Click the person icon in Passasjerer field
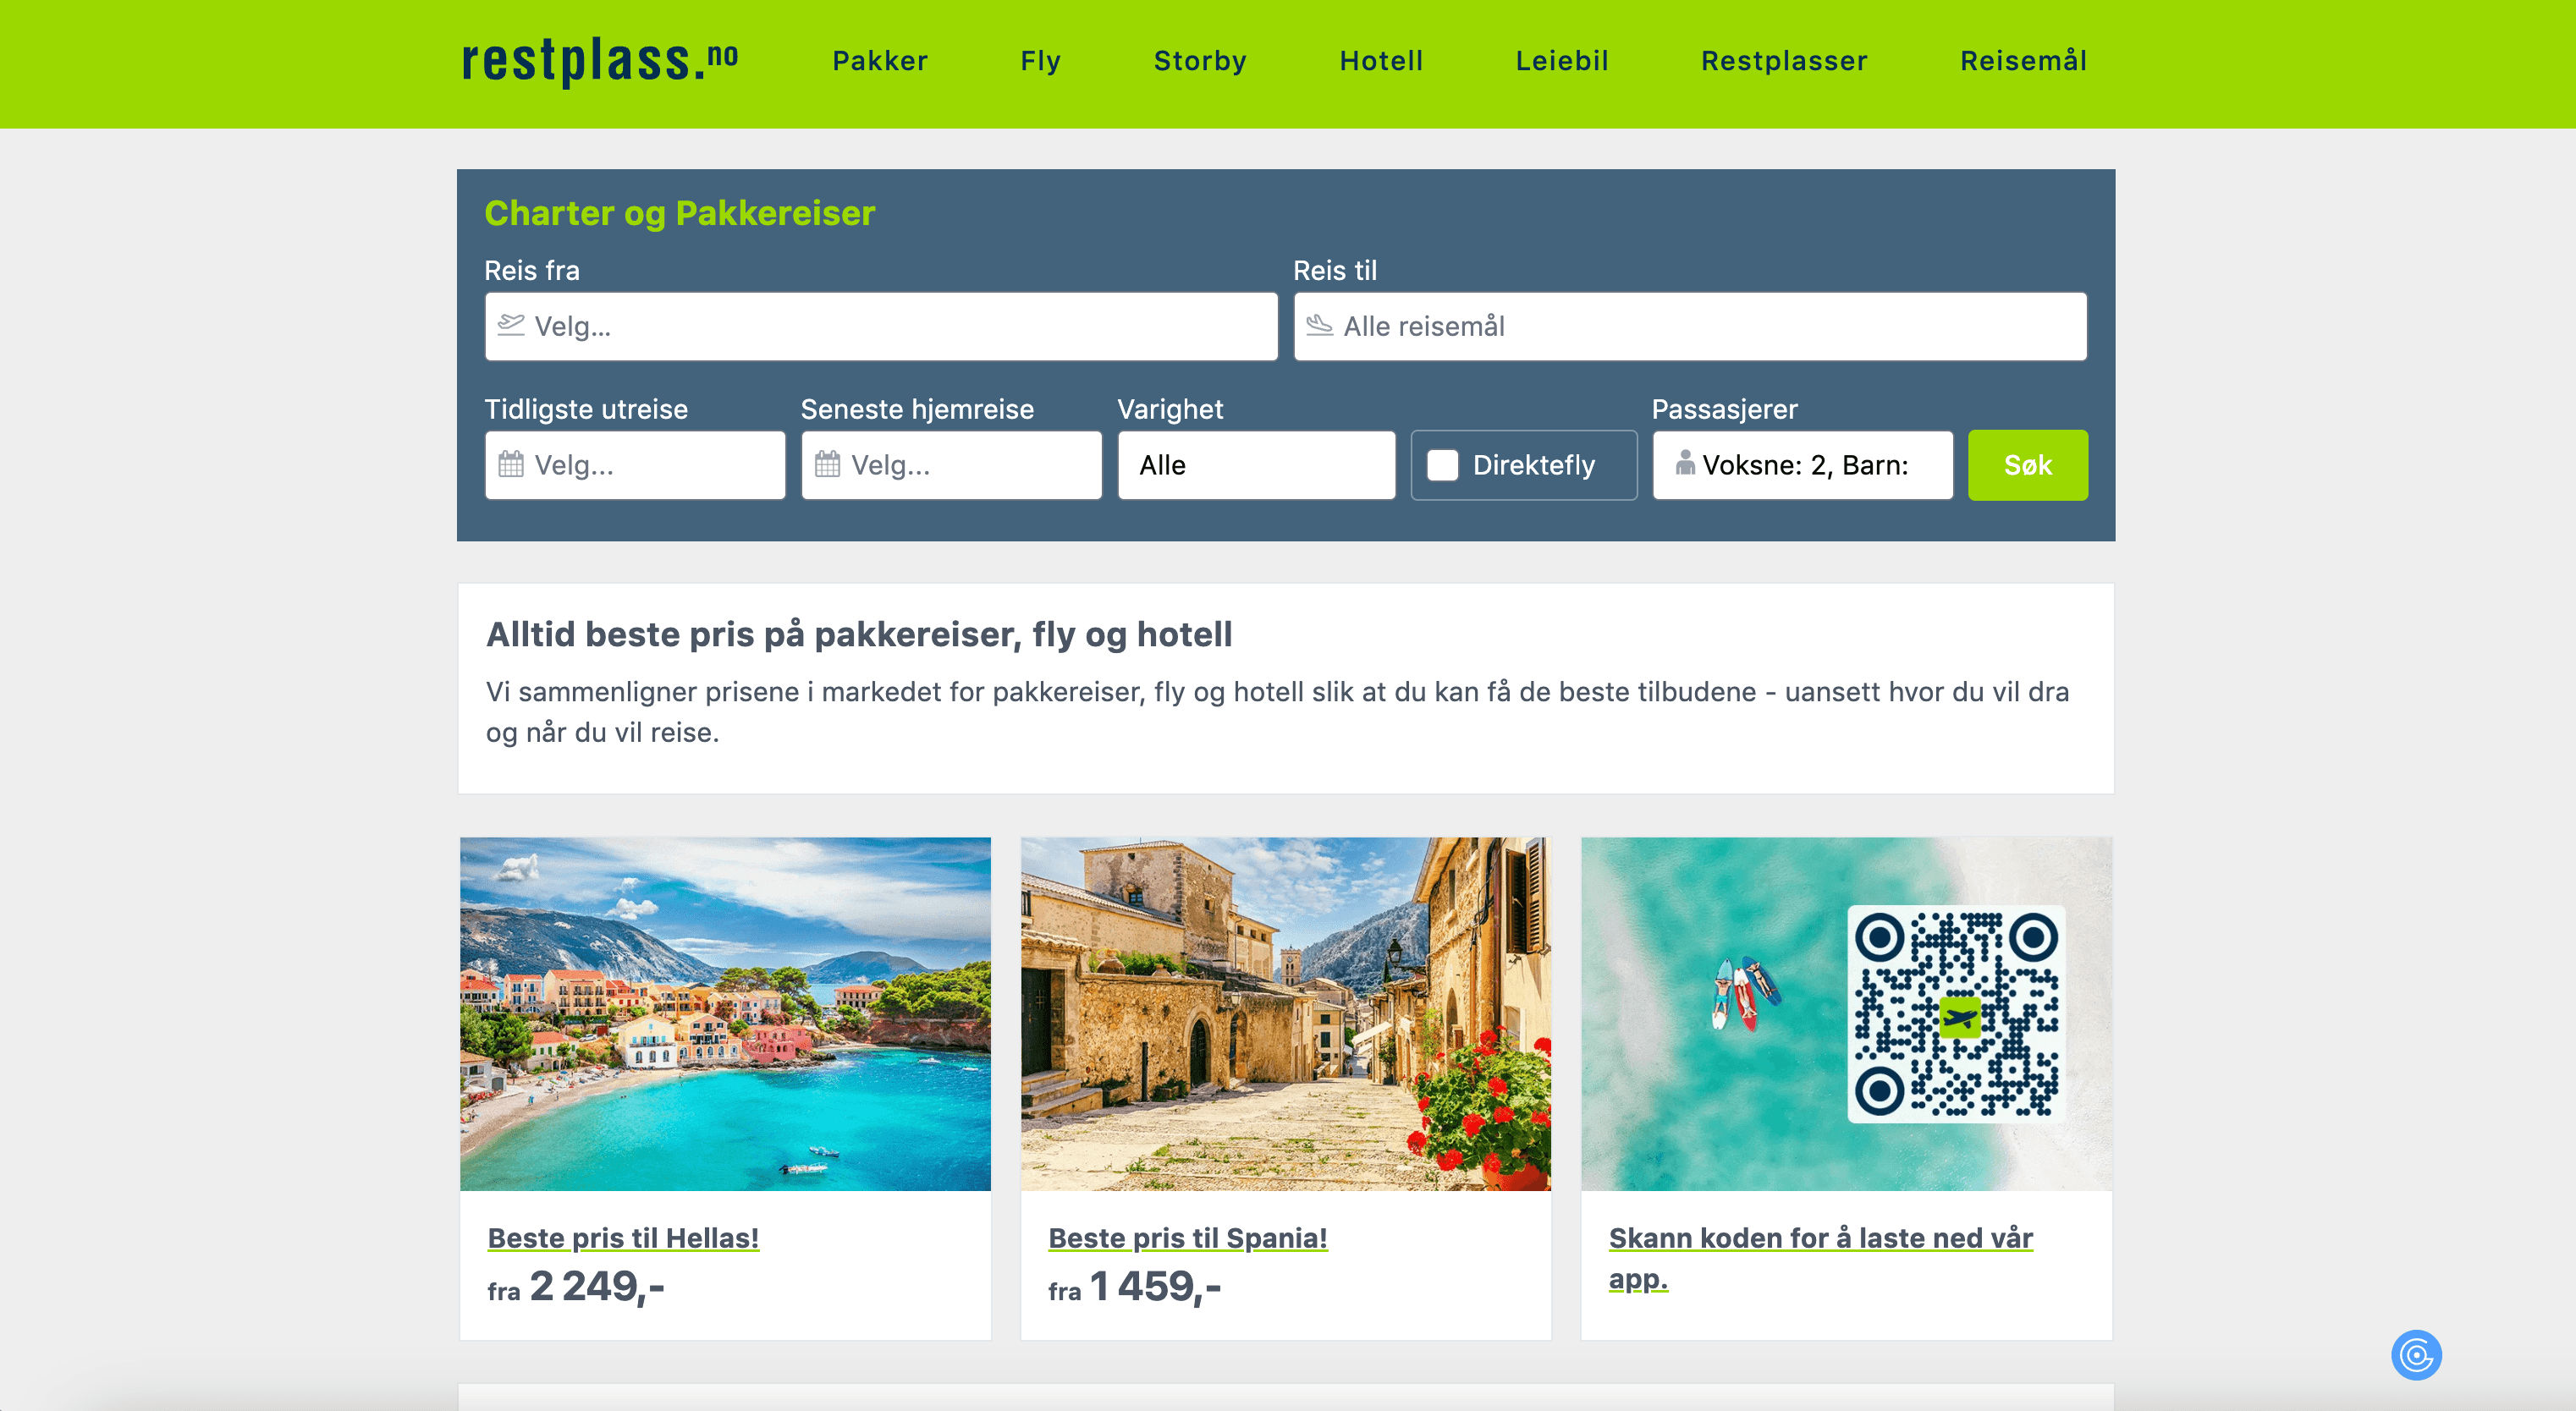Viewport: 2576px width, 1411px height. coord(1685,463)
